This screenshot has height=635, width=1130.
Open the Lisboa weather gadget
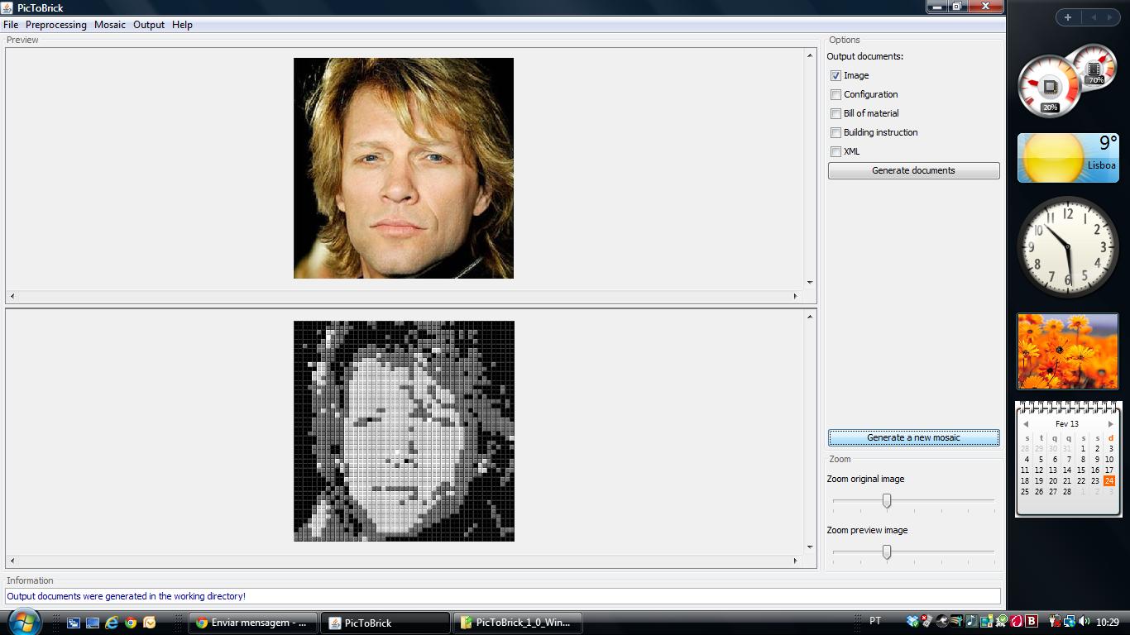1067,158
